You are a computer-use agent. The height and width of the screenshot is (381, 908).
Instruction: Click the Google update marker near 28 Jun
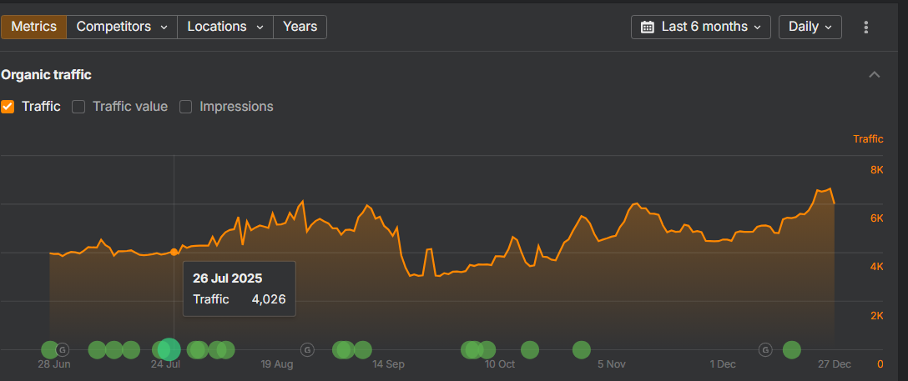pyautogui.click(x=63, y=349)
